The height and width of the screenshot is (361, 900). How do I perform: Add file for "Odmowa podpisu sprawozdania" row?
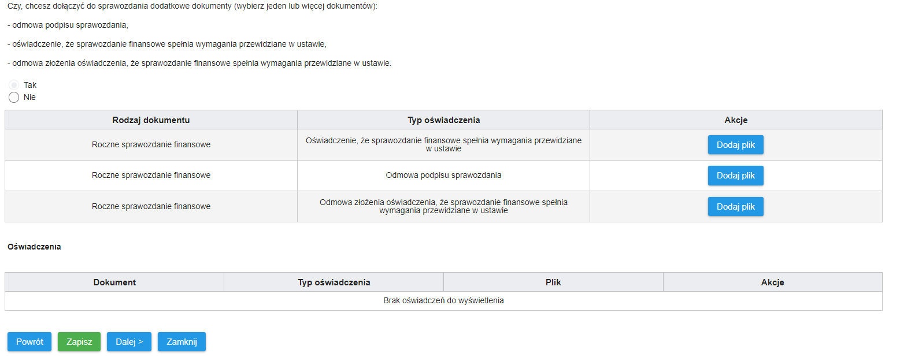pyautogui.click(x=735, y=176)
